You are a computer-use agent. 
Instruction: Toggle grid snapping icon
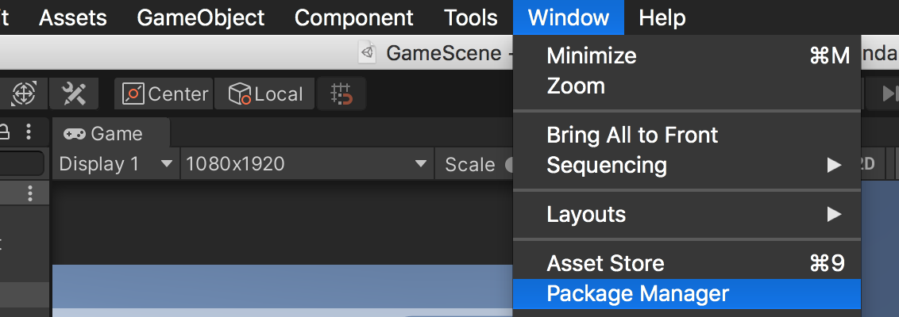coord(341,94)
